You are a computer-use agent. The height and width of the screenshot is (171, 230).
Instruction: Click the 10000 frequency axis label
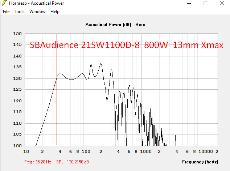206,151
